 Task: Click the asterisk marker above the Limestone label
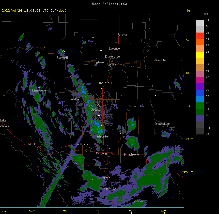[x=39, y=88]
